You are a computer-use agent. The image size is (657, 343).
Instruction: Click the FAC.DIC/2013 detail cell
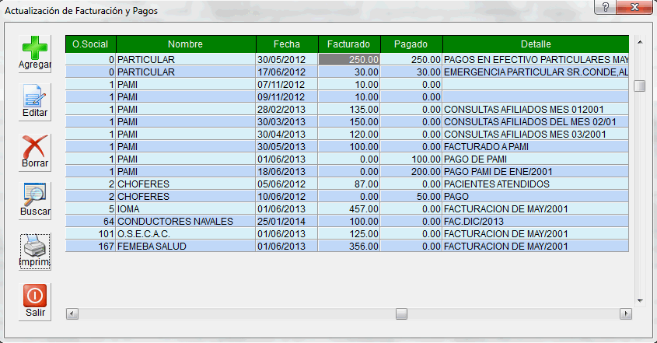pyautogui.click(x=536, y=222)
